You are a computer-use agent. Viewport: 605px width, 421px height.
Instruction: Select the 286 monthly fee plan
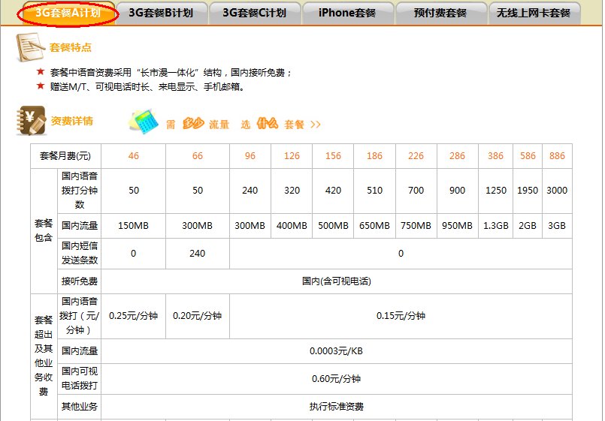coord(457,156)
